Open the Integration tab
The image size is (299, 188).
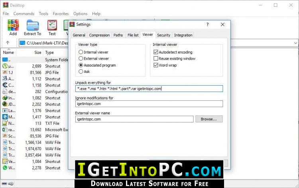pos(183,35)
